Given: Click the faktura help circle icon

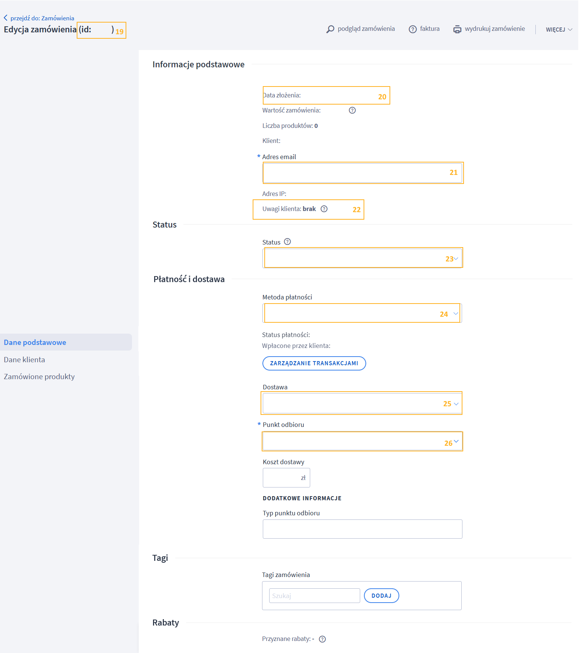Looking at the screenshot, I should point(412,29).
